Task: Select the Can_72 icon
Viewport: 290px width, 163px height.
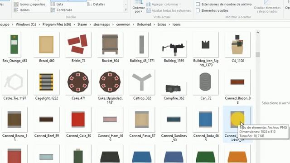Action: click(206, 82)
